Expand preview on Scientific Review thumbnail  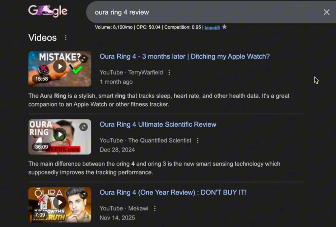84,127
